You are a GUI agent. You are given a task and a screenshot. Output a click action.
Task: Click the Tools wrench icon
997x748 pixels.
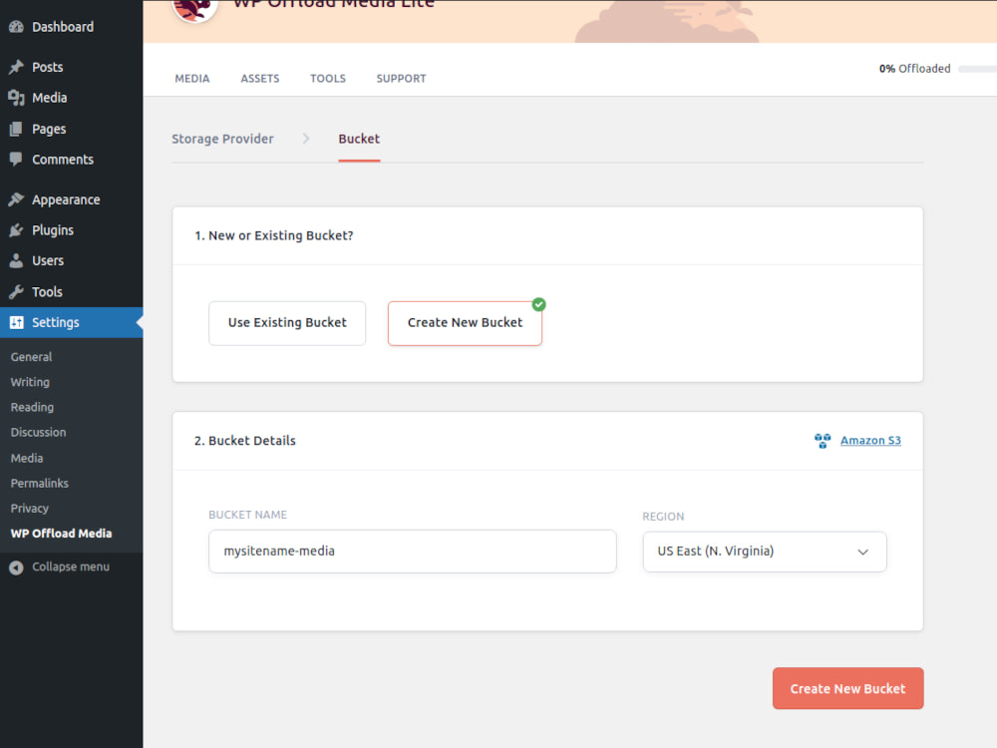16,292
